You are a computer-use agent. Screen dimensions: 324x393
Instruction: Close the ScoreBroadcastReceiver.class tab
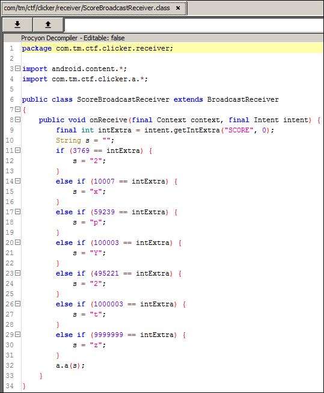click(178, 8)
